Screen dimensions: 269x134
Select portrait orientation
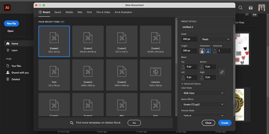(202, 51)
